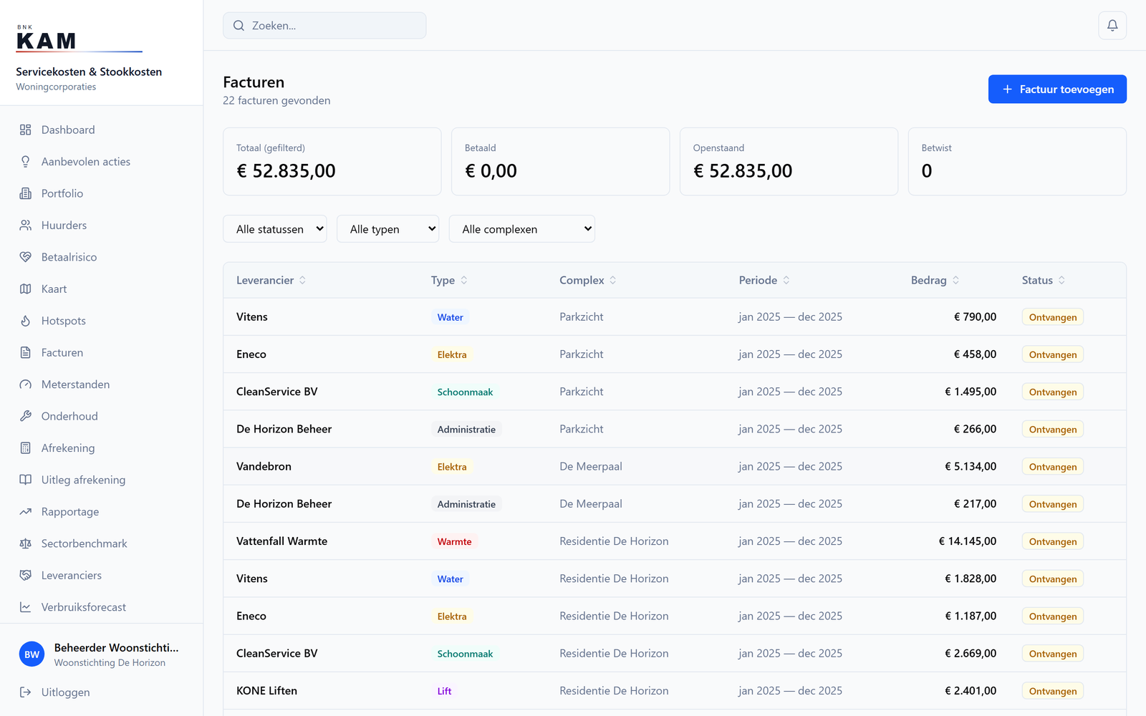Open the Alle typen dropdown
The height and width of the screenshot is (716, 1146).
pyautogui.click(x=388, y=229)
